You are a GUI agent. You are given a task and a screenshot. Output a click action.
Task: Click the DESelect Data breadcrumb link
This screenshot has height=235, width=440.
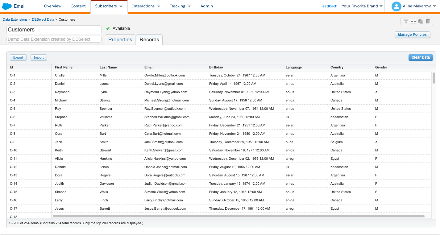[x=43, y=19]
